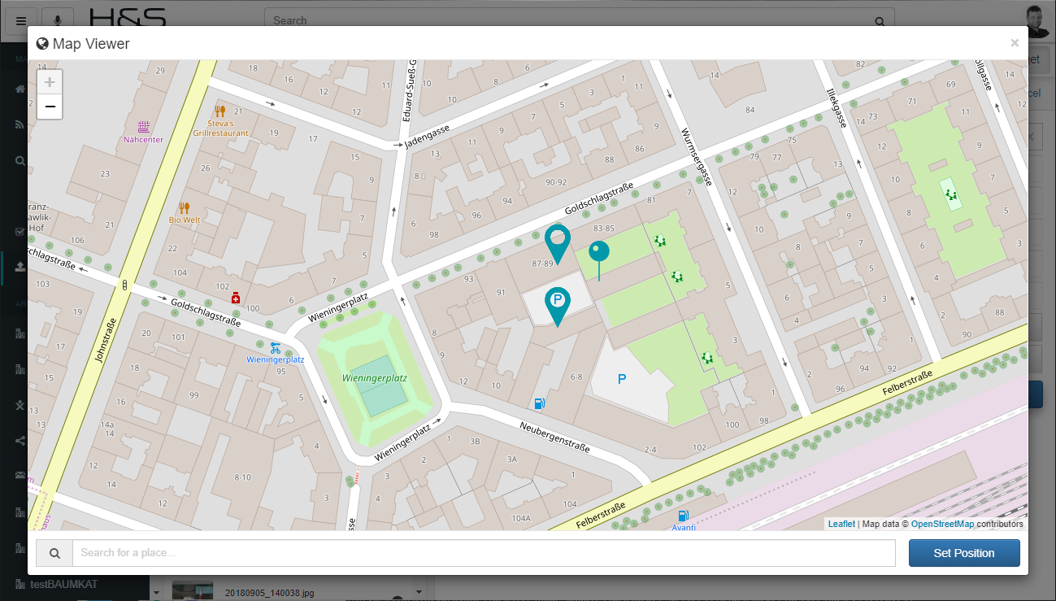This screenshot has height=601, width=1056.
Task: Click the Wieningerplatz bicycle station icon
Action: [276, 347]
